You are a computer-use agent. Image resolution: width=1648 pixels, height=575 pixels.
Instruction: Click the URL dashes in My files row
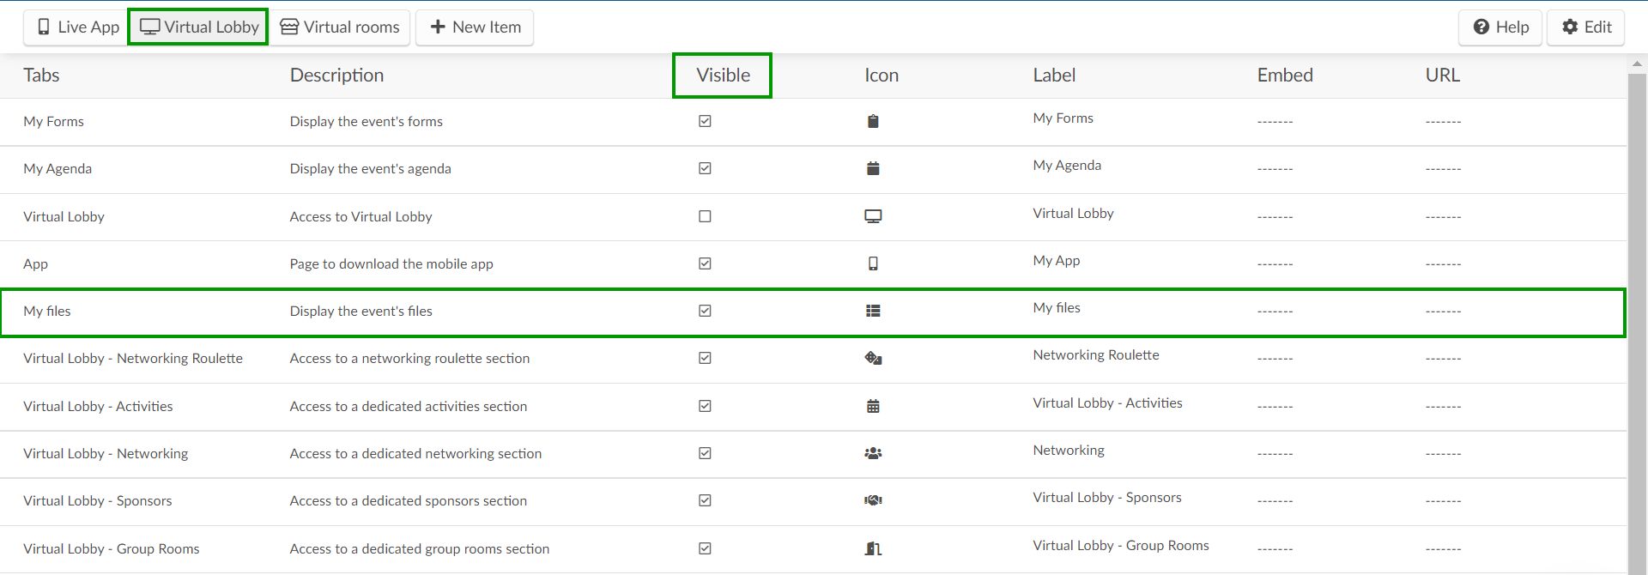click(x=1443, y=312)
